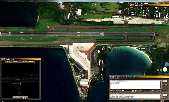
Task: Click the ADIRS panel title text
Action: (10, 59)
